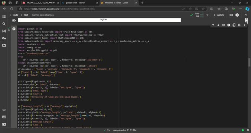The height and width of the screenshot is (133, 251).
Task: Open the Files folder panel
Action: (x=4, y=45)
